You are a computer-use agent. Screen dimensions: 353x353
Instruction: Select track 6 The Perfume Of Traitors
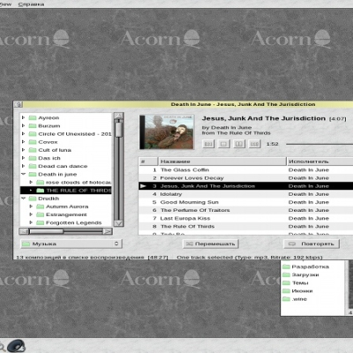pos(245,210)
